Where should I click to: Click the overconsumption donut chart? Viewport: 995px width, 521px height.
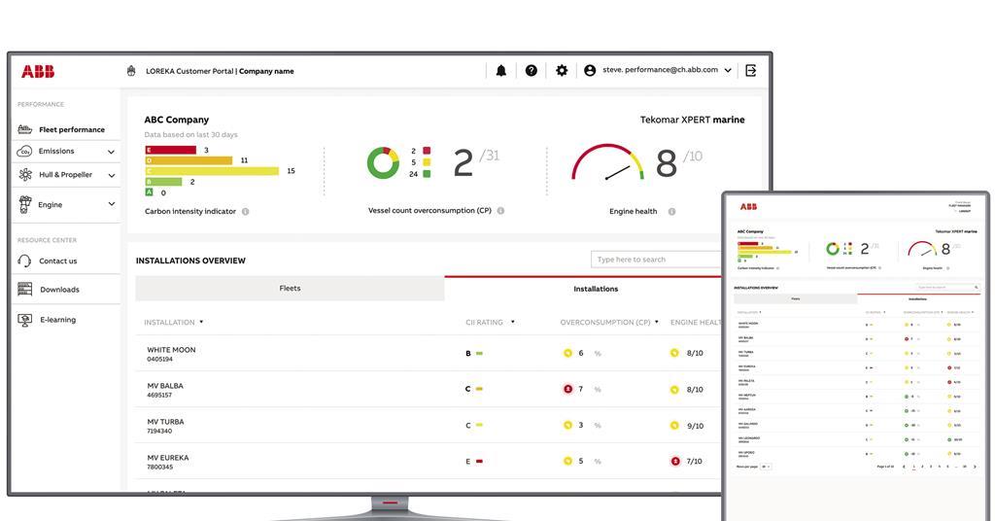tap(383, 163)
